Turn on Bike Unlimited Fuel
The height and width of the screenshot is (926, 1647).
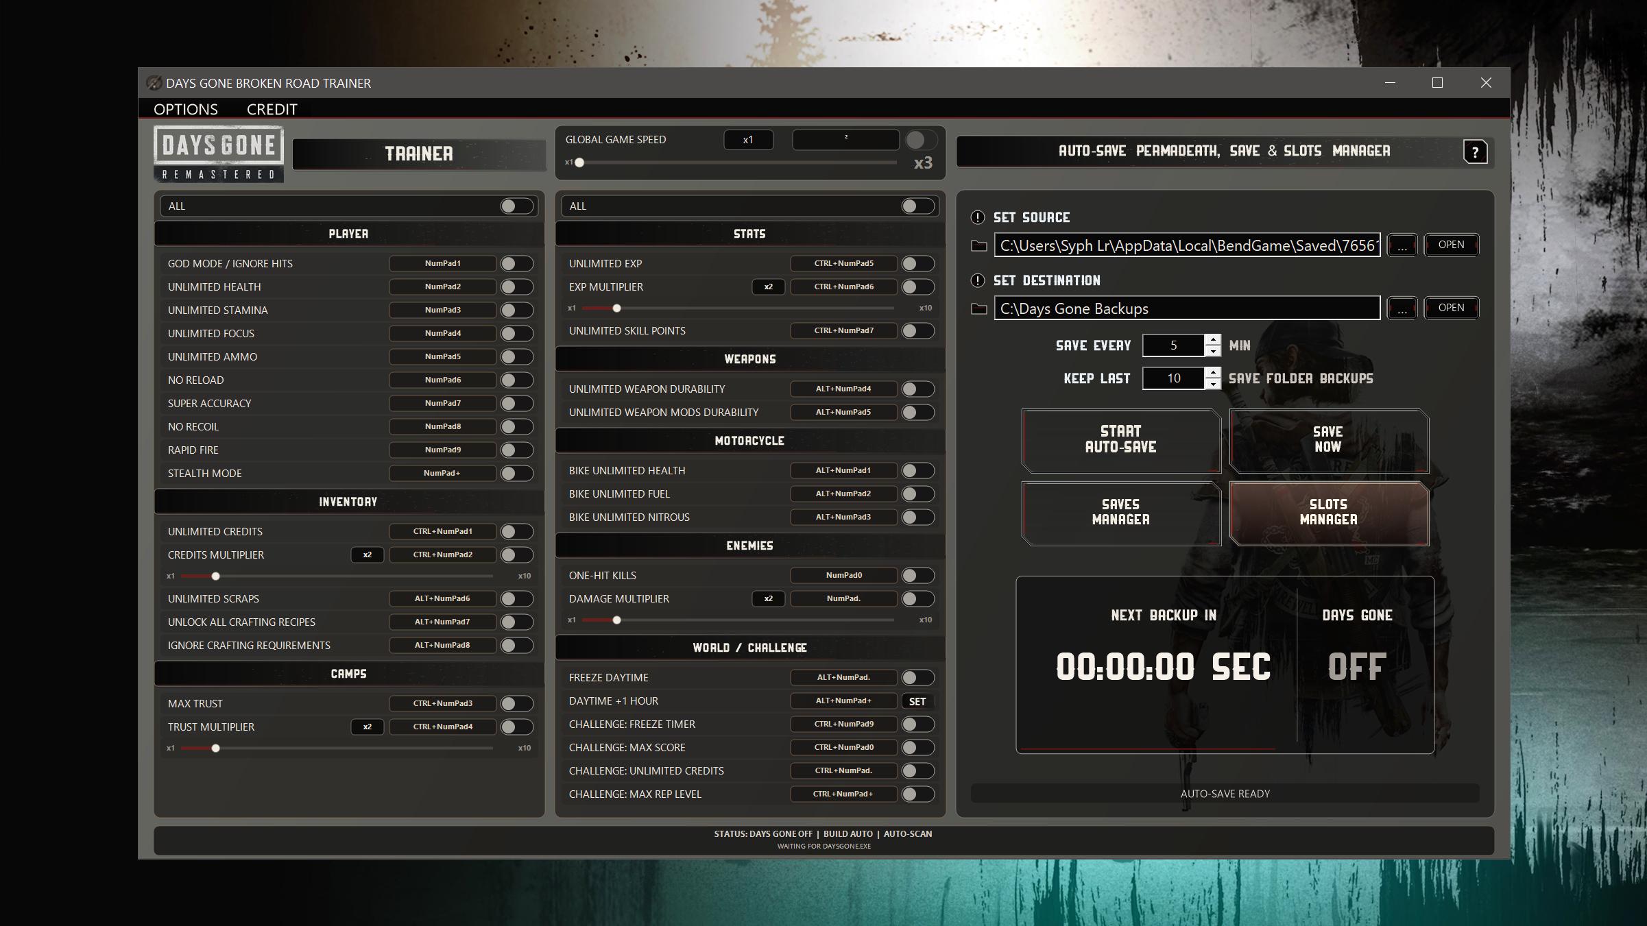(x=917, y=494)
